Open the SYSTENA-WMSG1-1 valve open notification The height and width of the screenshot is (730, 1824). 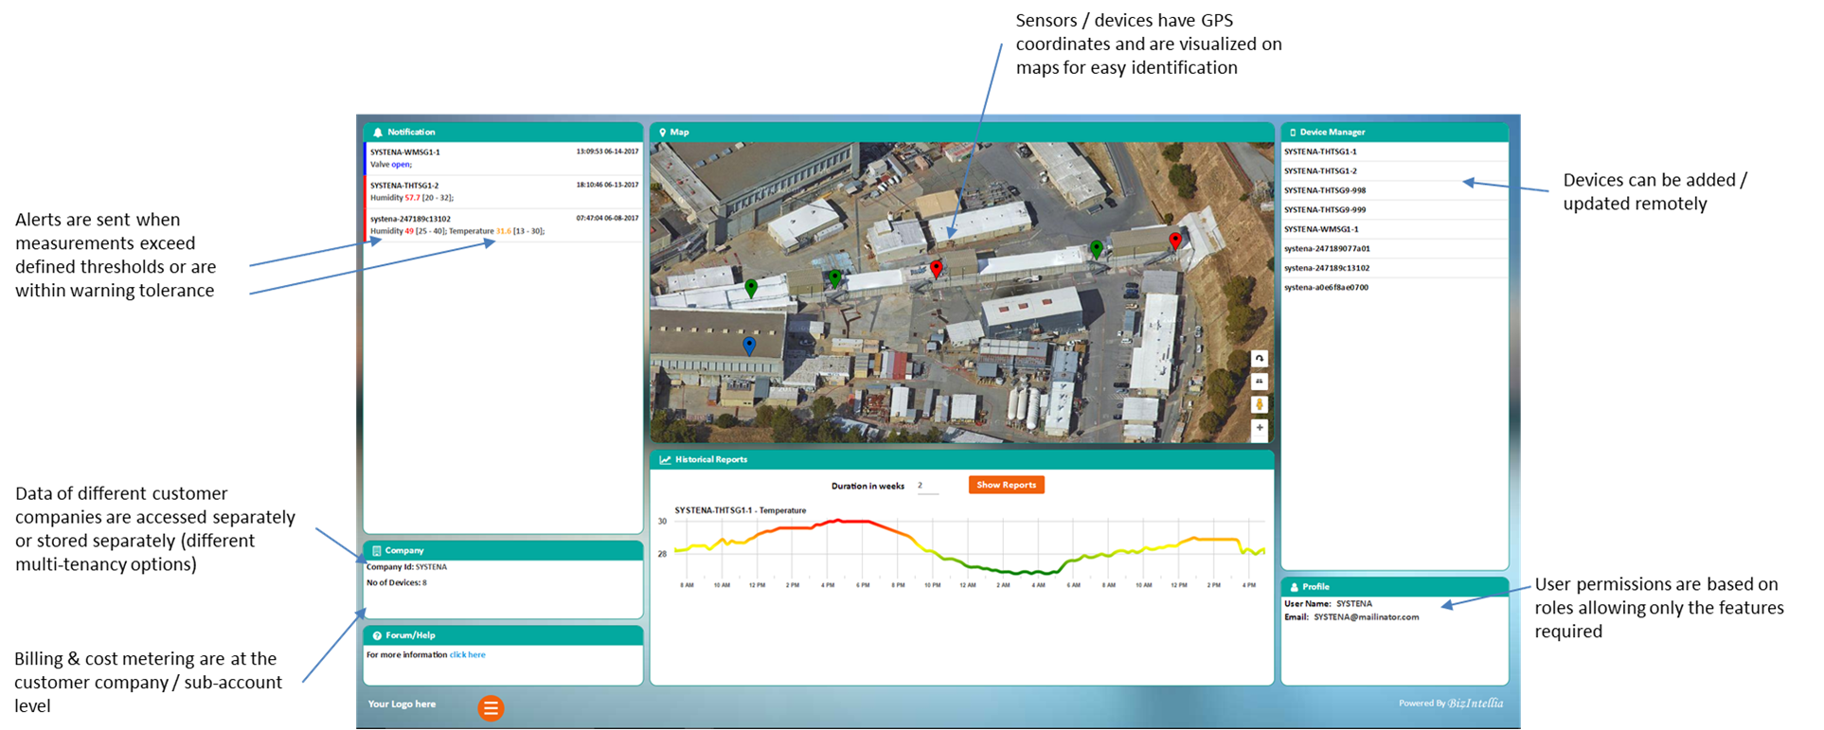[502, 158]
